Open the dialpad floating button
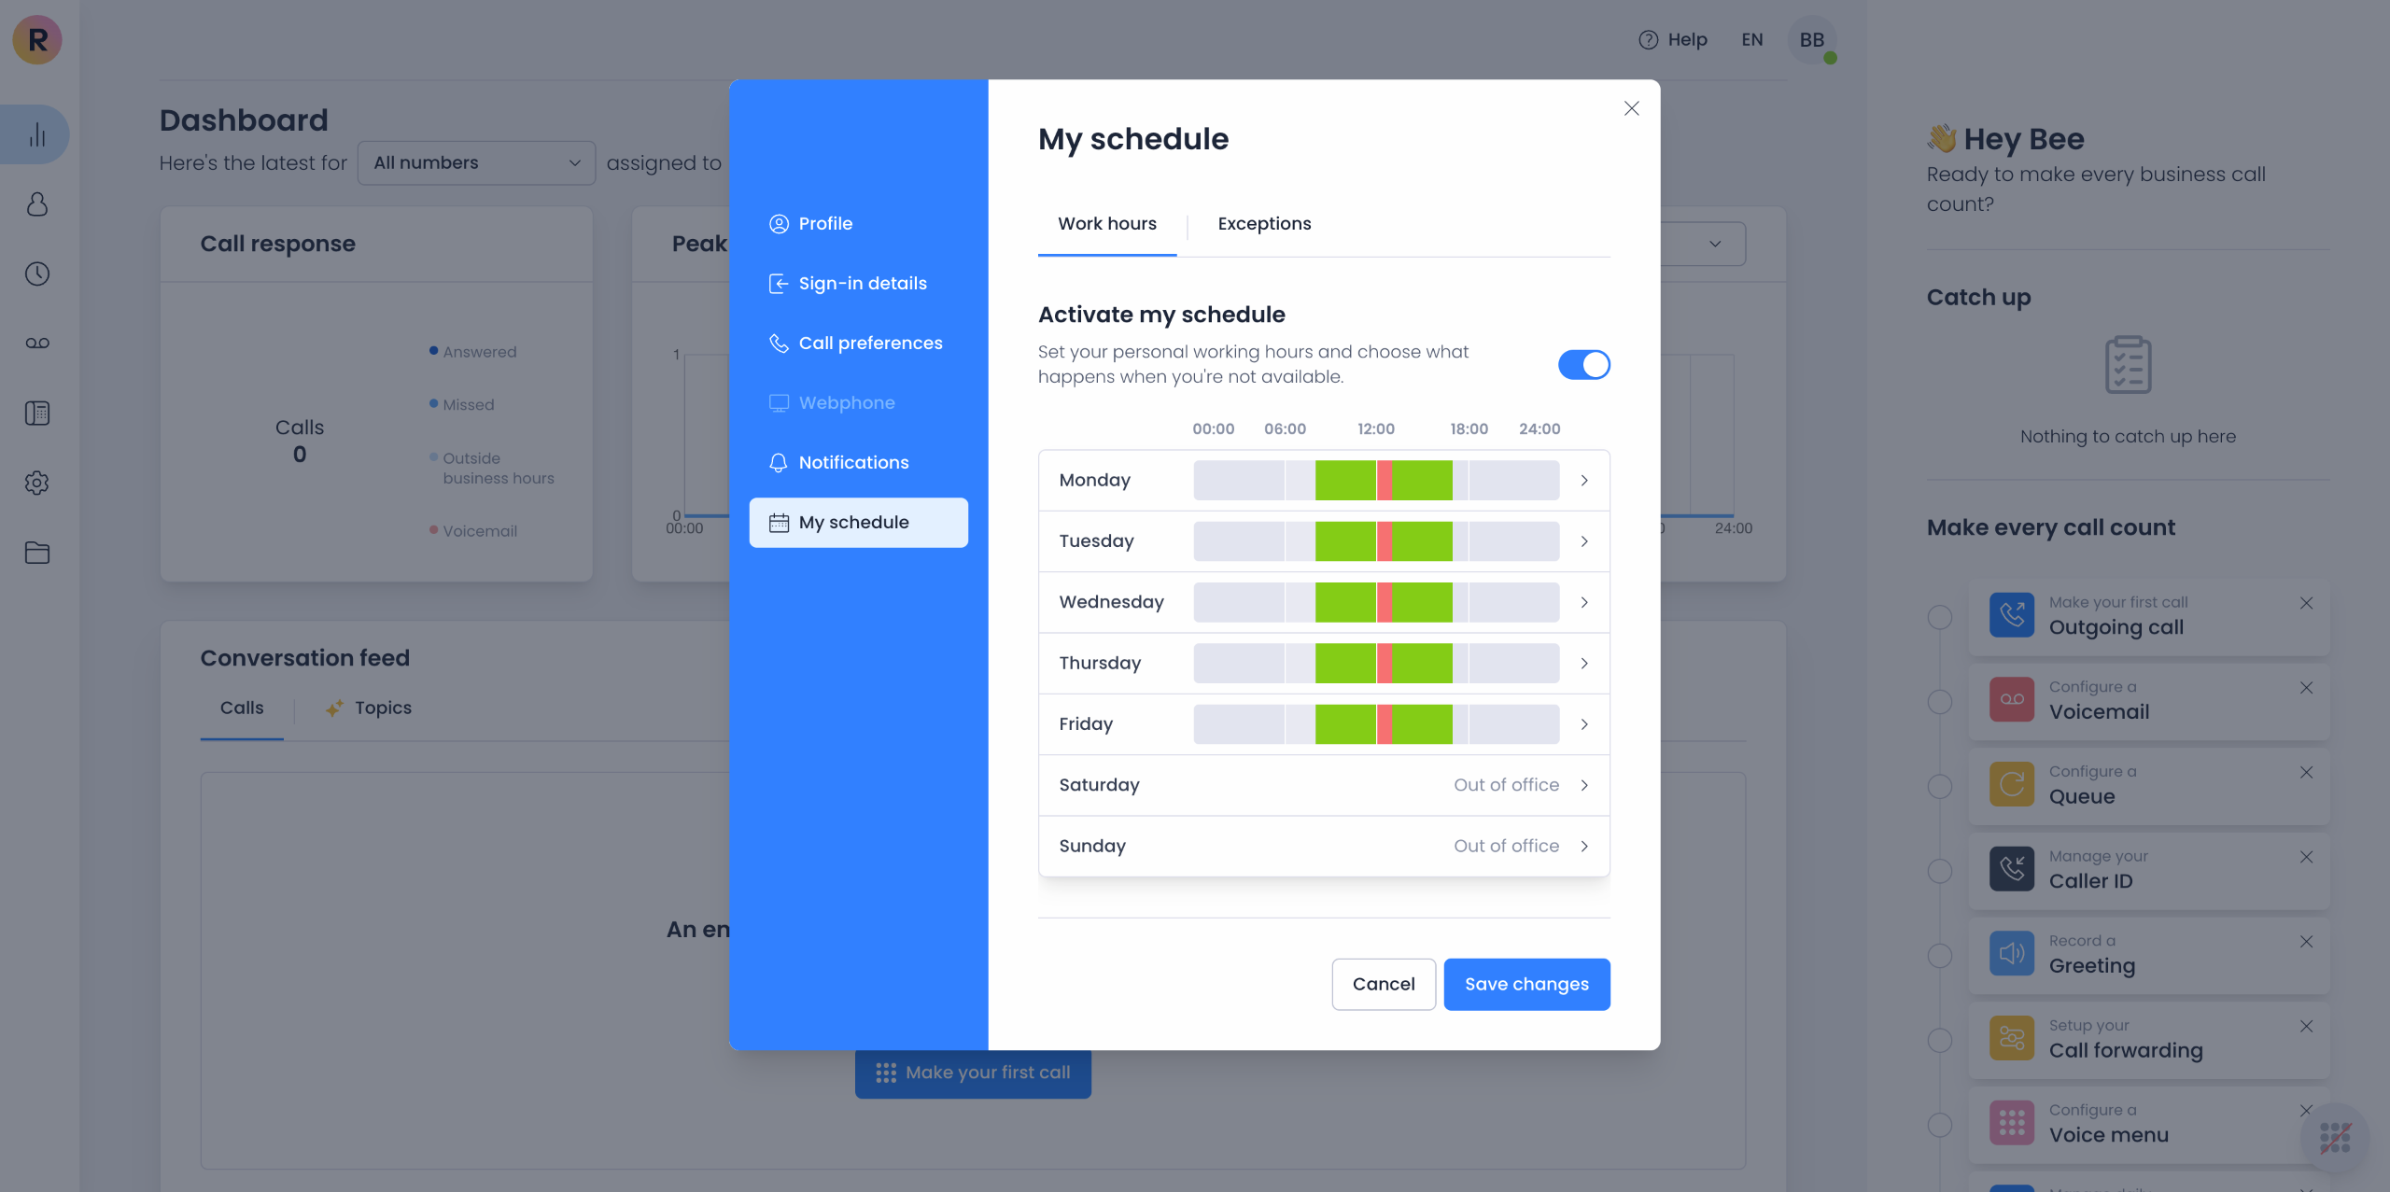 point(2335,1137)
